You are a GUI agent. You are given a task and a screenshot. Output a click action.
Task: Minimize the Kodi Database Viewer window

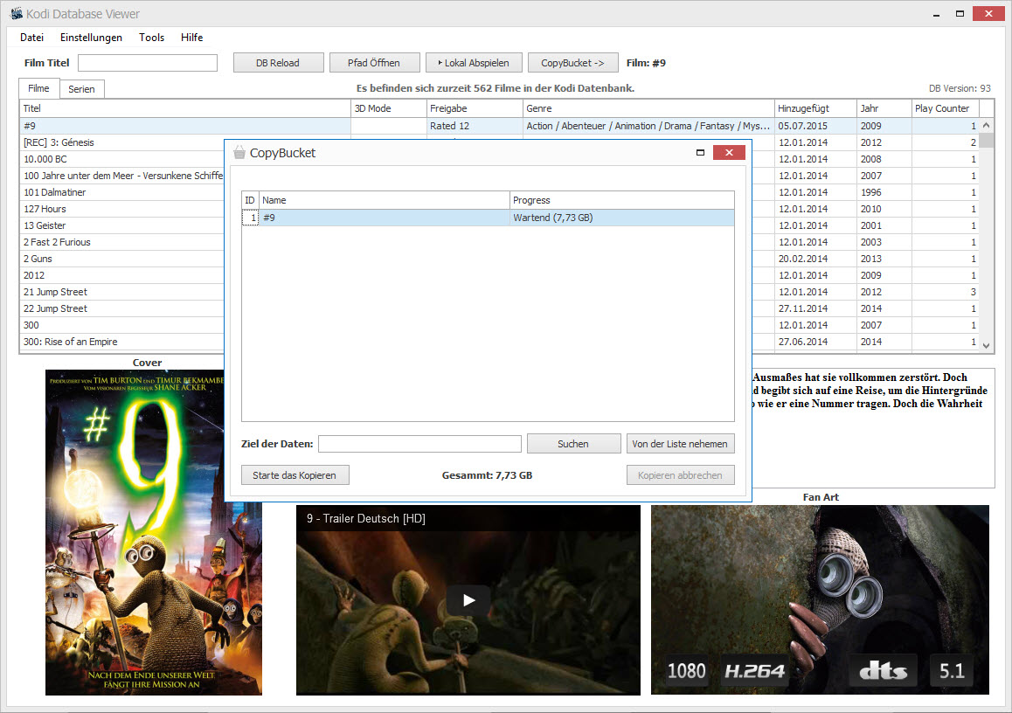coord(936,14)
